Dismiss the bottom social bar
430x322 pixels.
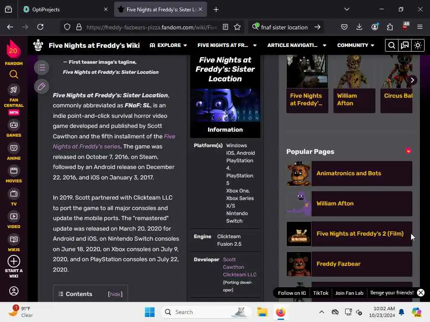point(421,293)
